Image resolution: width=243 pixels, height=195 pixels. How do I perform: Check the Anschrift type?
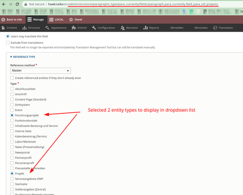click(x=12, y=94)
